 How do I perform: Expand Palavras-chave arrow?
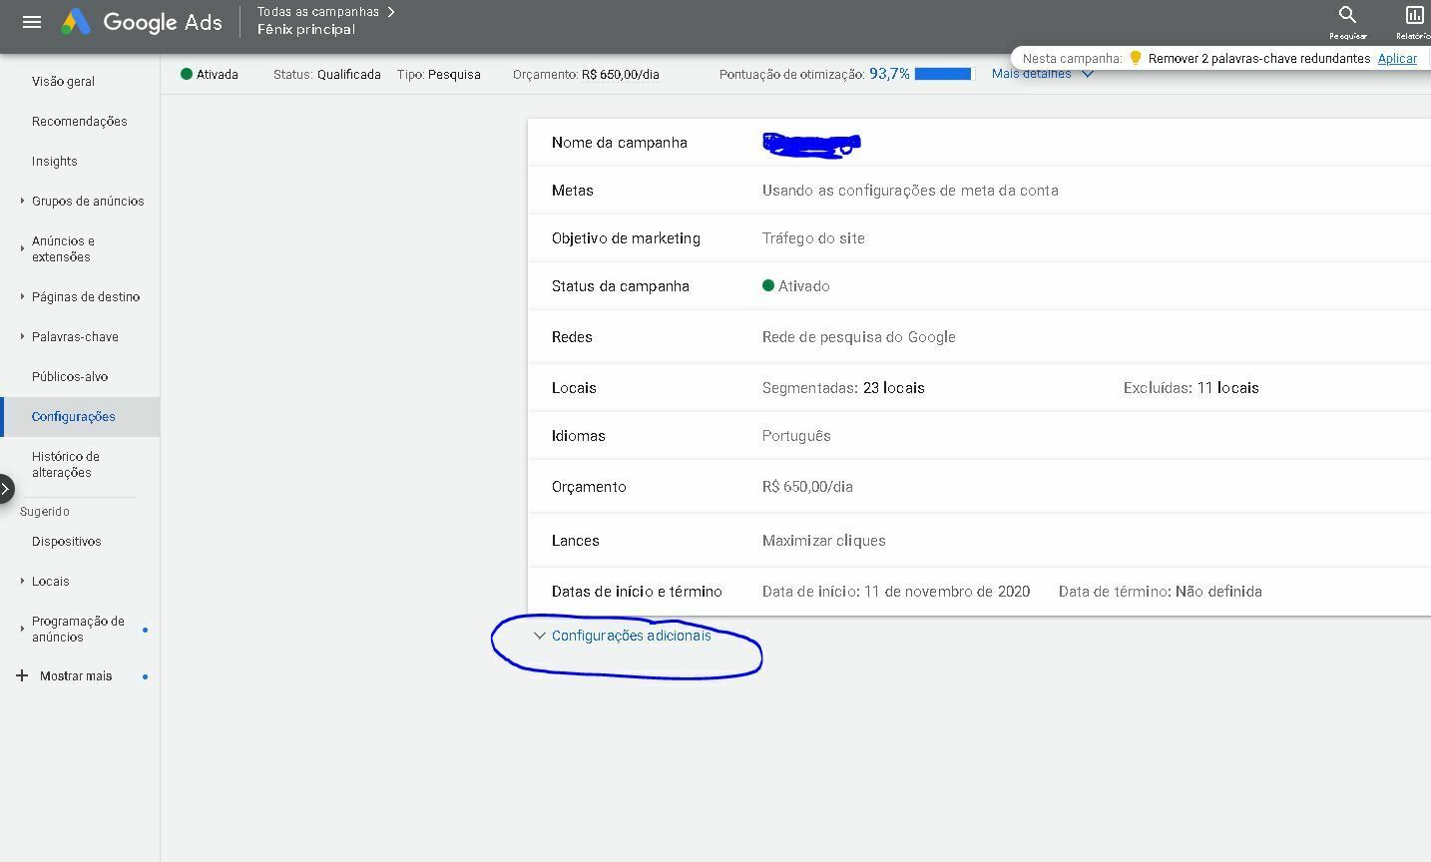(22, 336)
